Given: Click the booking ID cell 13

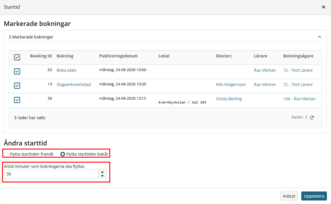Looking at the screenshot, I should point(50,84).
